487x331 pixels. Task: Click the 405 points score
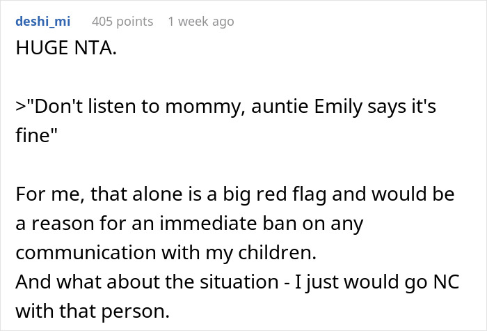[122, 22]
